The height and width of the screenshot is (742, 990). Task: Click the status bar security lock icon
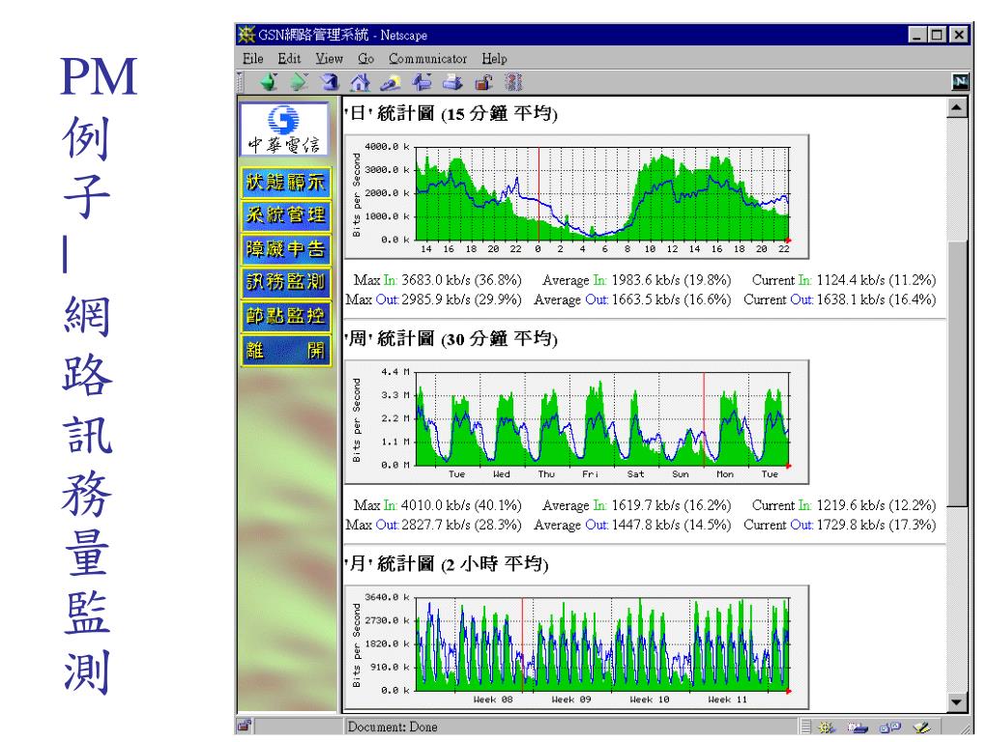click(245, 727)
